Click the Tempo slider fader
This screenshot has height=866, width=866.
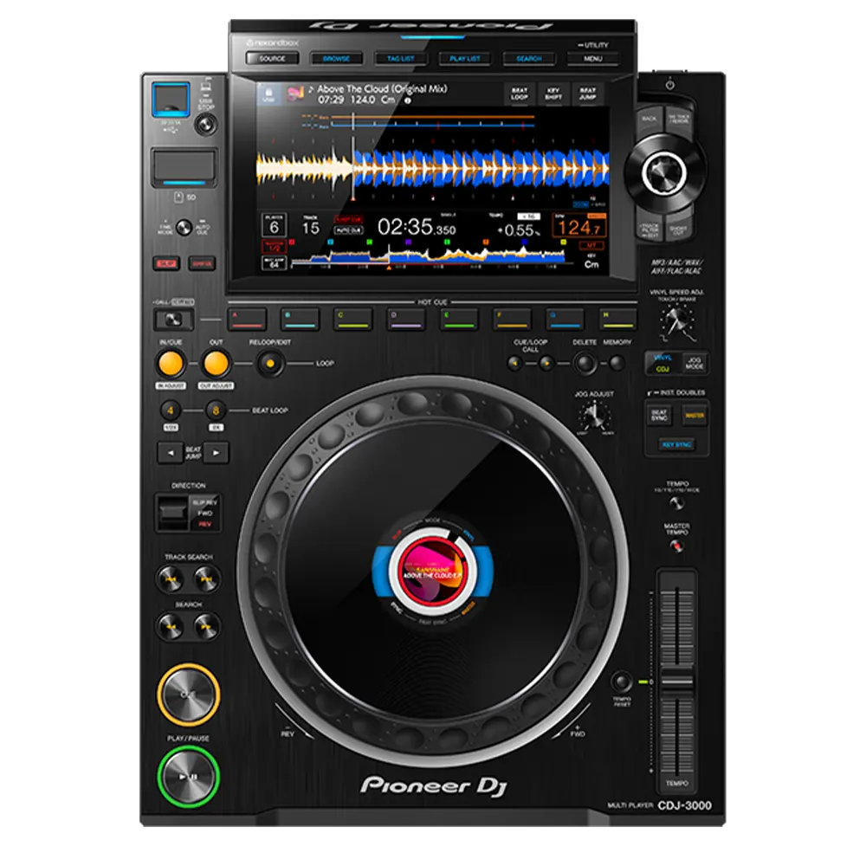point(676,683)
